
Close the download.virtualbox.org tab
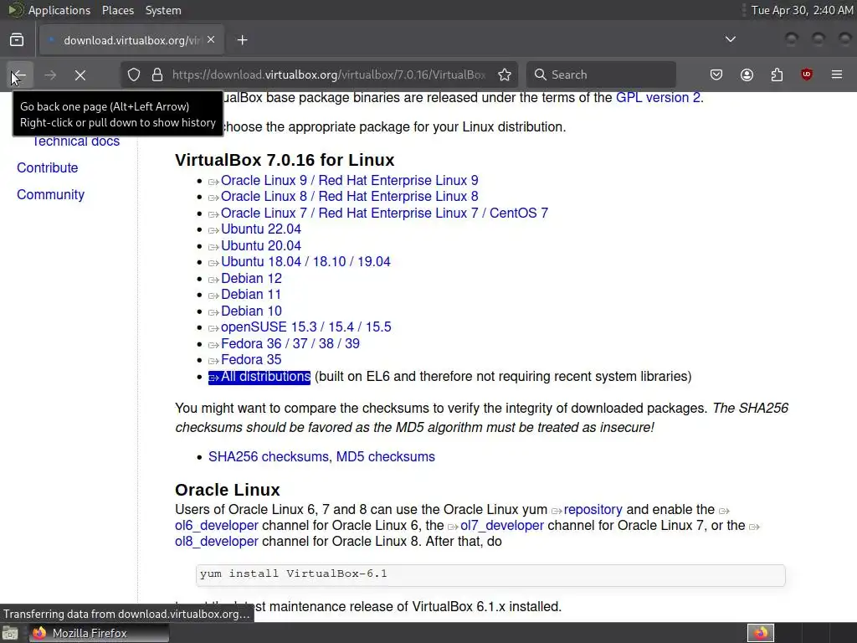pos(211,39)
